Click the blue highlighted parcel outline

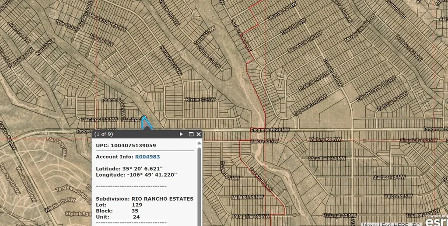click(x=147, y=122)
